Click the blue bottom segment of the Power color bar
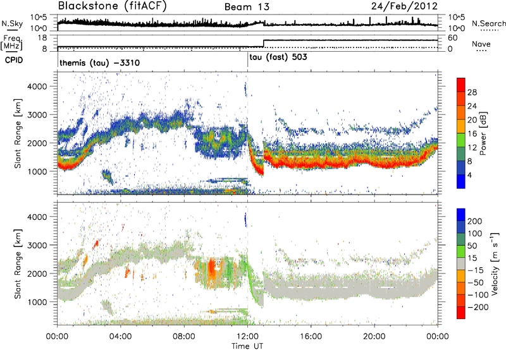506x350 pixels. [461, 181]
